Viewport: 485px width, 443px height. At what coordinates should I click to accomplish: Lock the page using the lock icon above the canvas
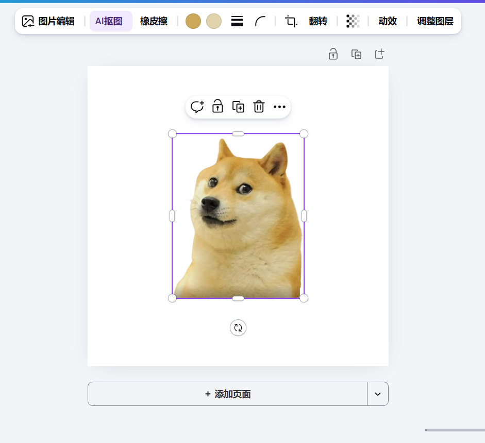(333, 54)
